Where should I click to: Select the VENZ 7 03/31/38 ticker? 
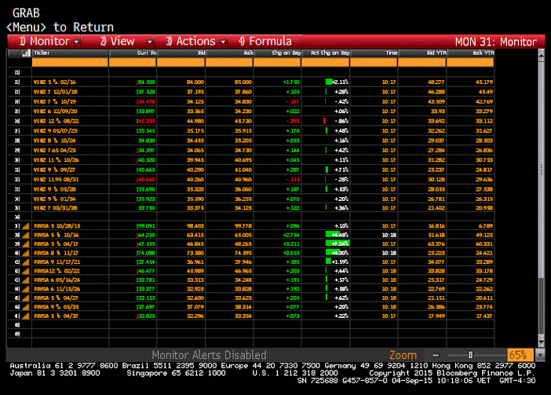56,208
